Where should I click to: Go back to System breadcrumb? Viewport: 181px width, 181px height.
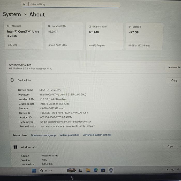pyautogui.click(x=12, y=14)
